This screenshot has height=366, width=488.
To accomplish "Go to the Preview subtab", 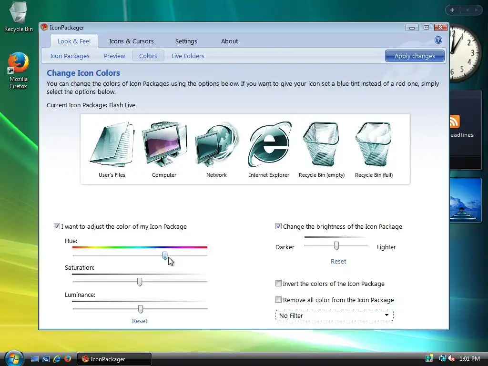I will tap(114, 56).
